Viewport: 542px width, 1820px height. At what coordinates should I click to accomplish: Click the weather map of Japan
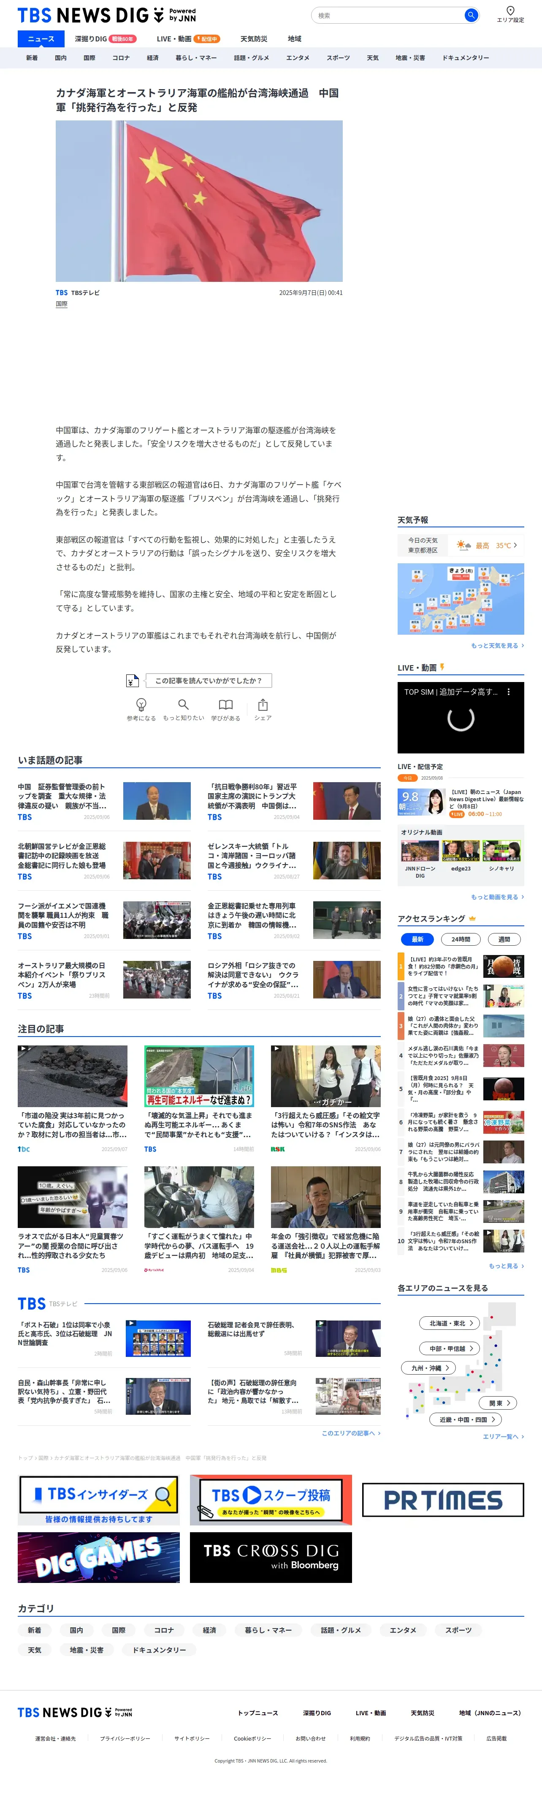click(x=461, y=598)
